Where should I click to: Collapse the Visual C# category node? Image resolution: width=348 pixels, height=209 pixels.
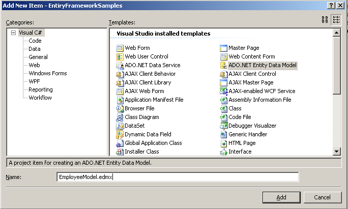click(x=13, y=33)
